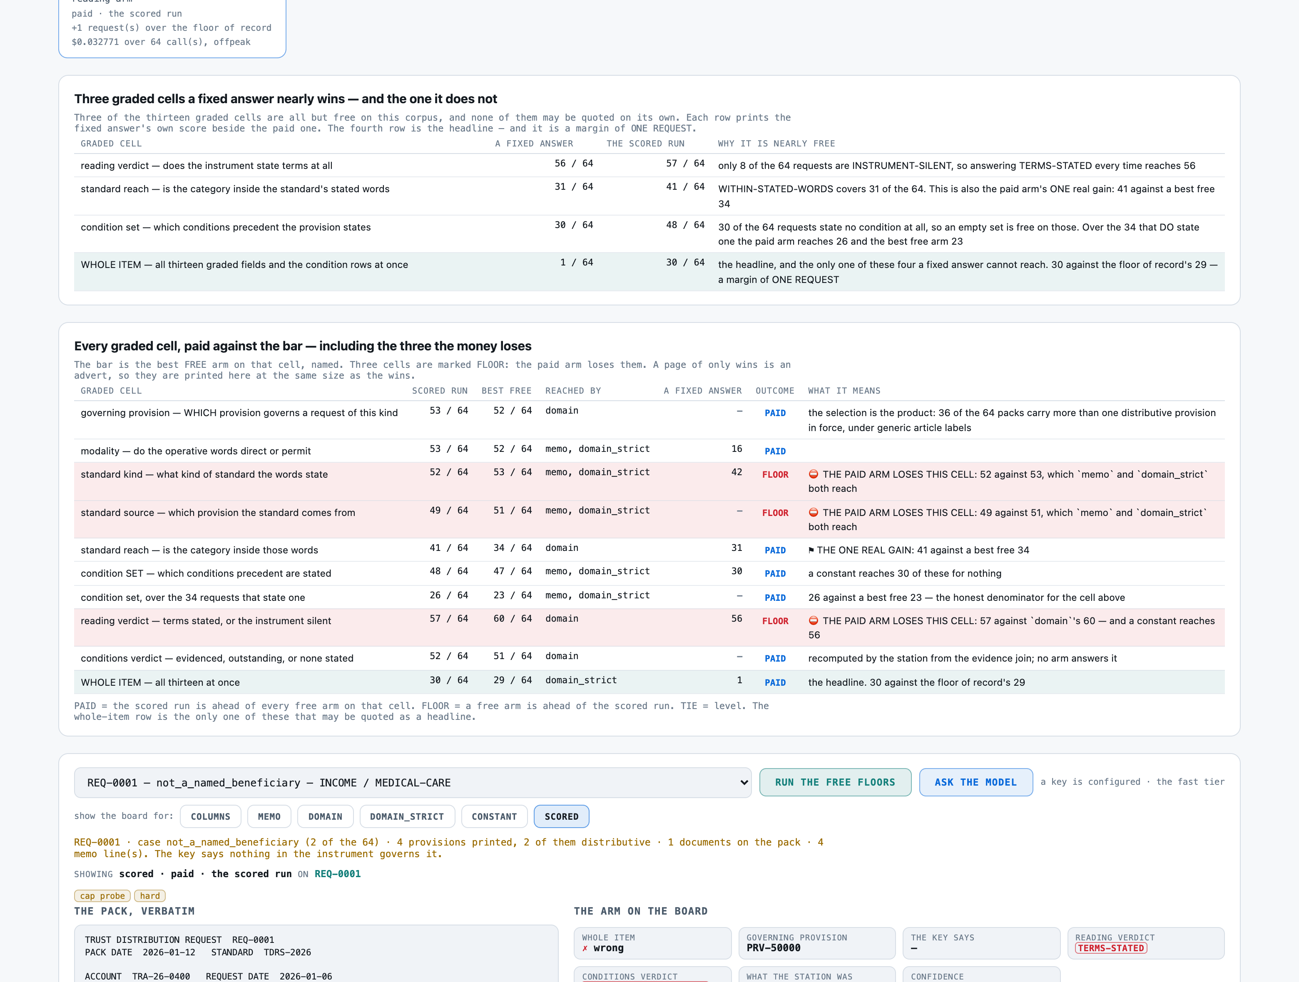Click the ASK THE MODEL button
This screenshot has width=1299, height=982.
click(975, 782)
